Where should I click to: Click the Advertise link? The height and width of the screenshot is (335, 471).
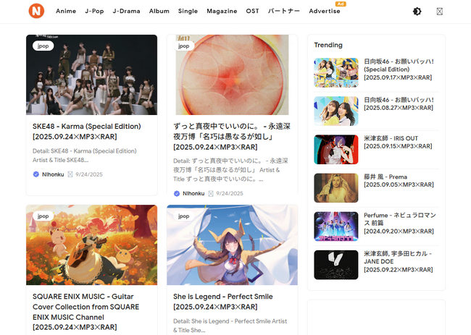pos(325,11)
